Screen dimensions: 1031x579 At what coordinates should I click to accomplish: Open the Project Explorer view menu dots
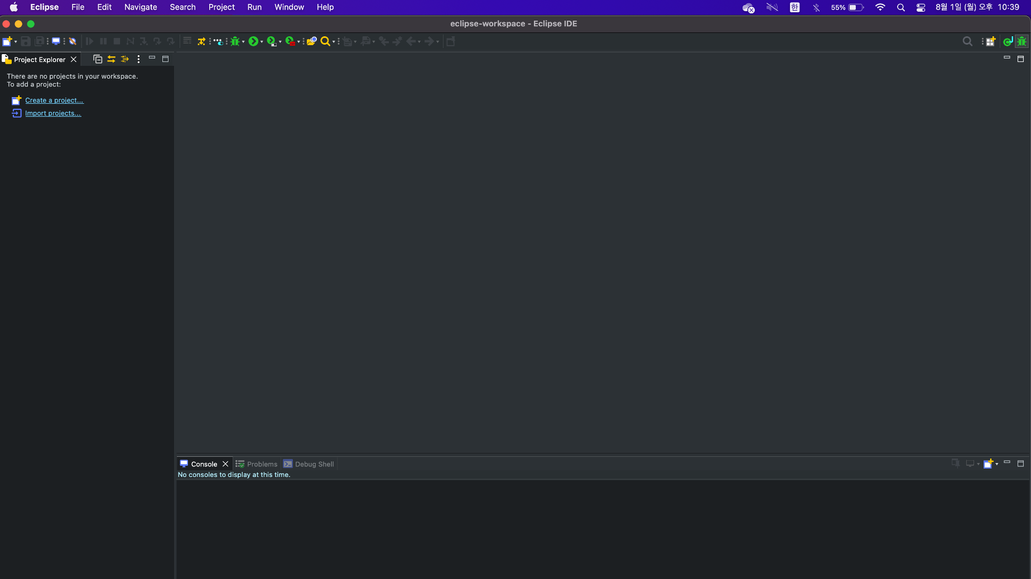(138, 59)
